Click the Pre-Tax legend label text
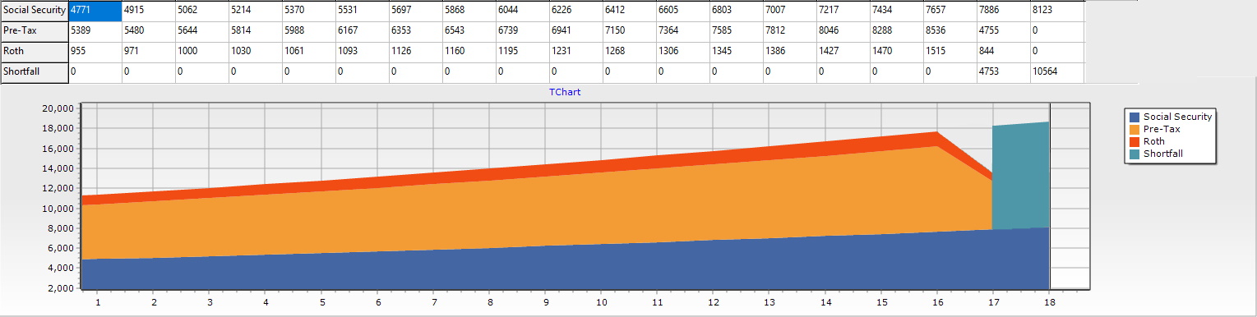 pos(1162,129)
